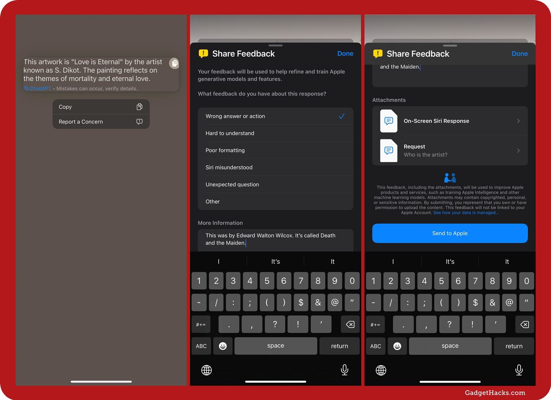Screen dimensions: 551x400
Task: Start dictation with the microphone icon
Action: (x=344, y=370)
